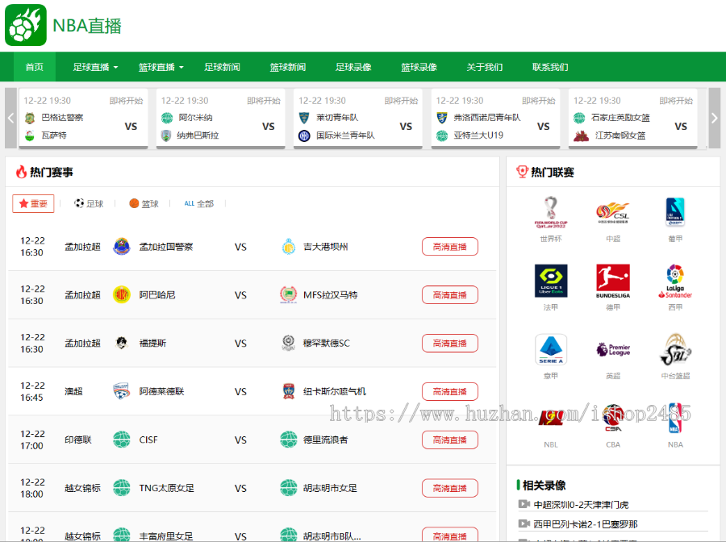Open 西甲巴列卡诺2-1巴塞罗那 replay link
This screenshot has width=726, height=542.
pyautogui.click(x=586, y=524)
